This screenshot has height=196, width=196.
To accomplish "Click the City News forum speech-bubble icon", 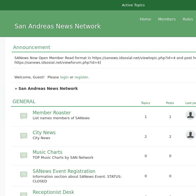I will [24, 136].
